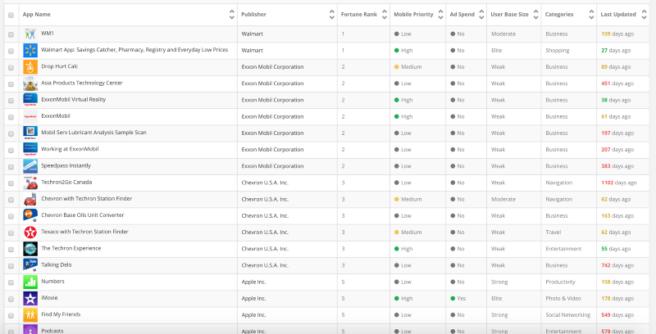The height and width of the screenshot is (334, 656).
Task: Click The Techron Experience app icon
Action: (30, 249)
